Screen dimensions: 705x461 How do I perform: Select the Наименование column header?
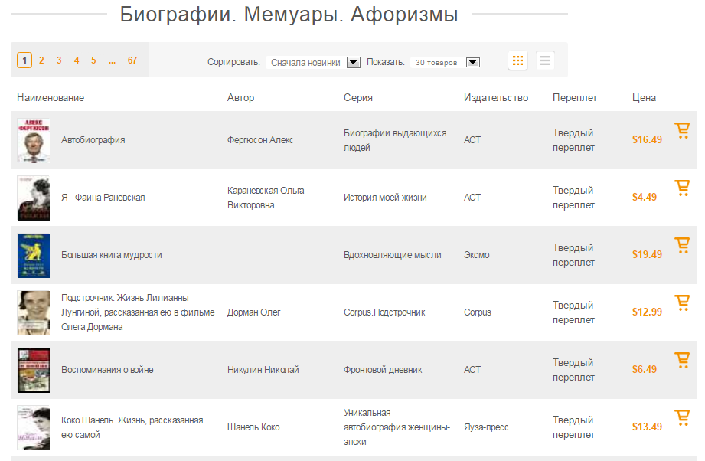(51, 97)
